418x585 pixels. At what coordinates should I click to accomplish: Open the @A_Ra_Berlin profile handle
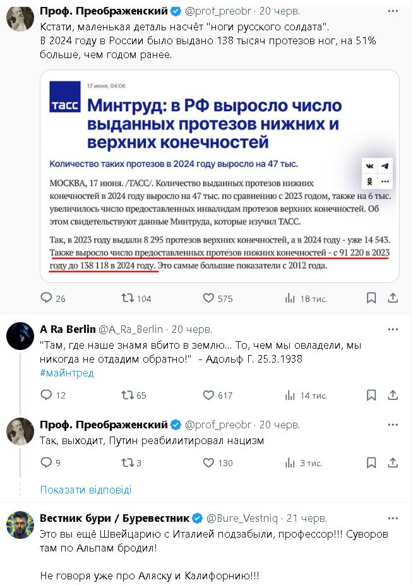pyautogui.click(x=132, y=329)
